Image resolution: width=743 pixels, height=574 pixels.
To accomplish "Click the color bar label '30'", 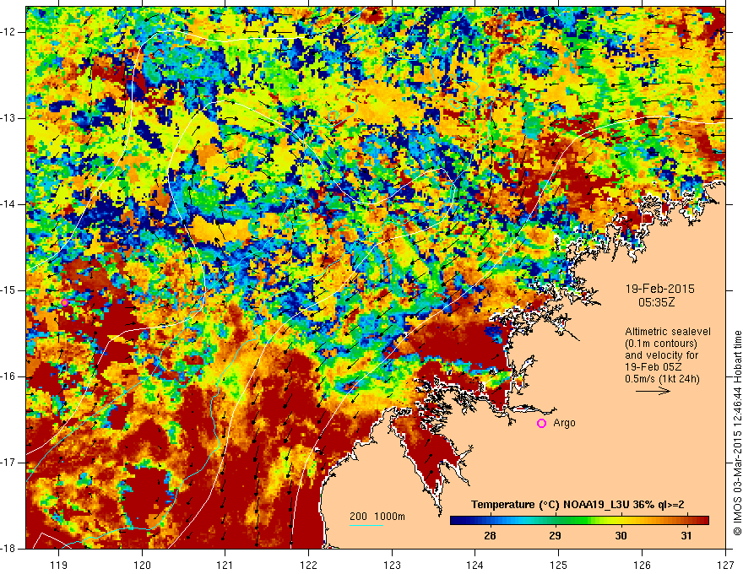I will (621, 536).
